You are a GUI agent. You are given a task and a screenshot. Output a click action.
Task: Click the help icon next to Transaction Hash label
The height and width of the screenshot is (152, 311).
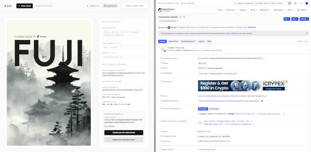(x=161, y=59)
